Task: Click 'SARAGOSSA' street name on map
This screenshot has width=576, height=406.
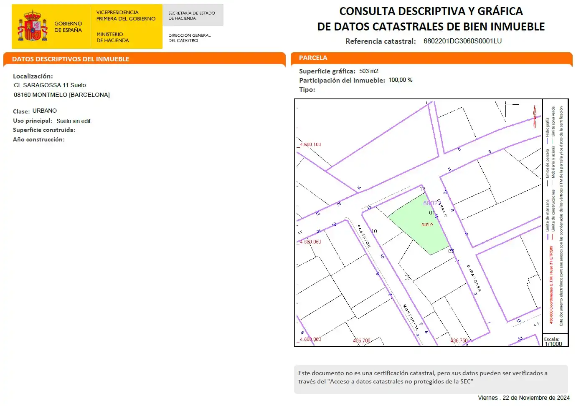Action: 474,278
